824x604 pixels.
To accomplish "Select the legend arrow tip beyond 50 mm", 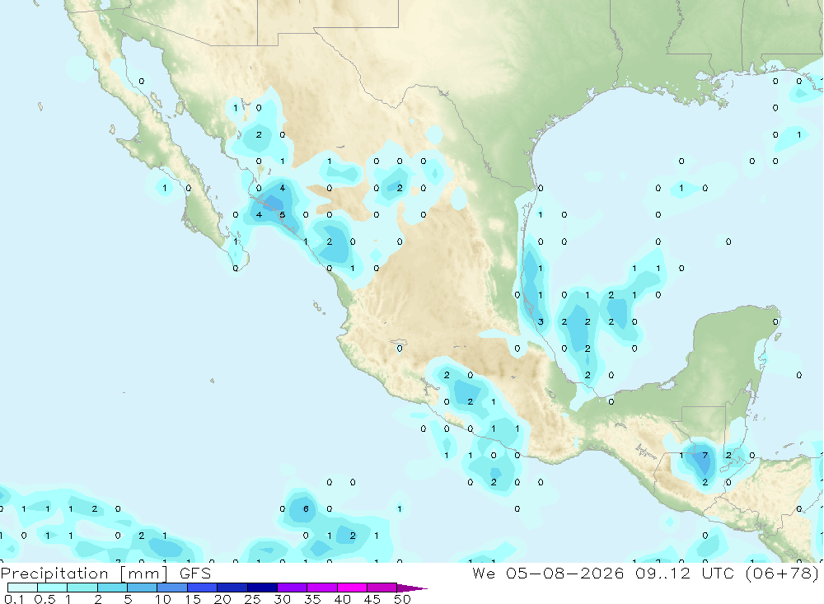I will tap(412, 588).
